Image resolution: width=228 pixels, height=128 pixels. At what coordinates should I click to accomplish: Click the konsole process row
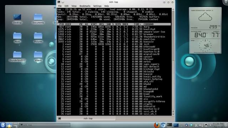114,42
